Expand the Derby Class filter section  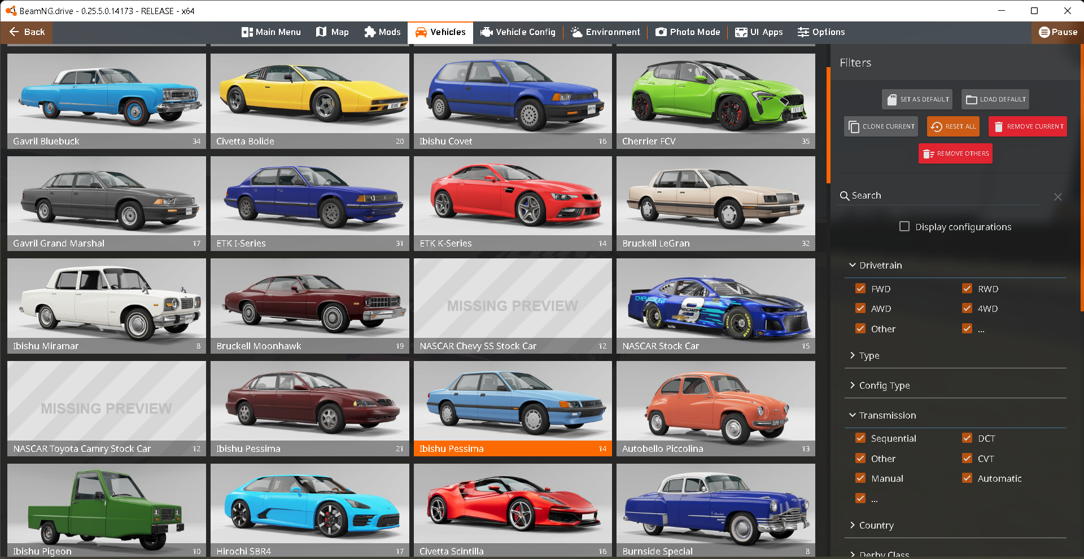[x=955, y=553]
